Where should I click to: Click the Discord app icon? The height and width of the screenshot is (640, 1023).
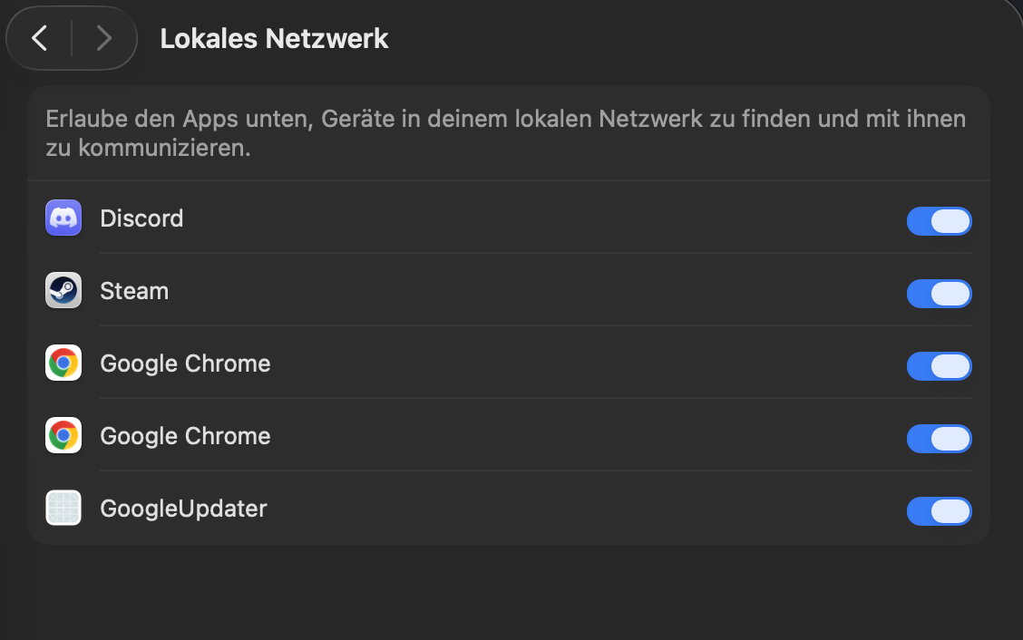(x=63, y=218)
